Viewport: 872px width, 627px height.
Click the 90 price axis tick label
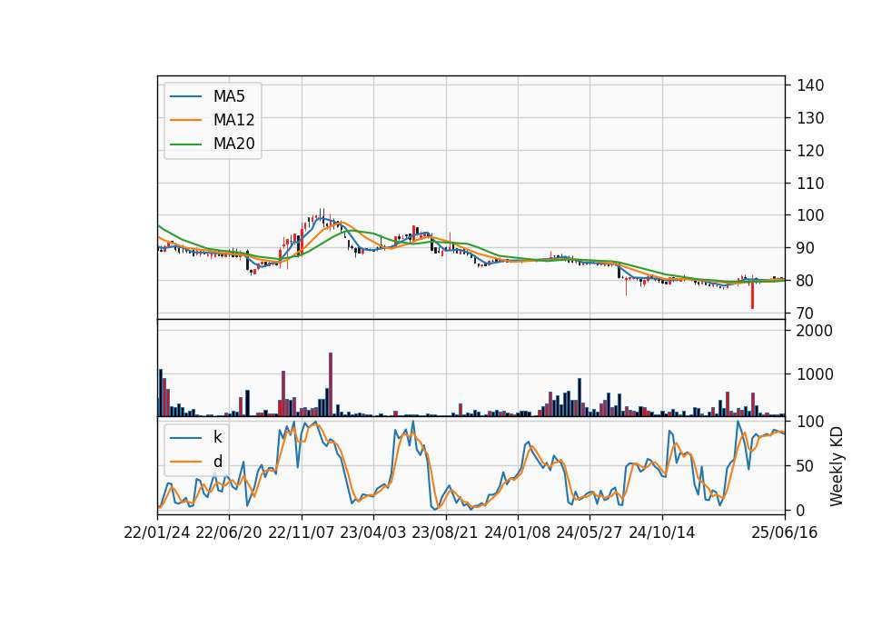pos(806,248)
